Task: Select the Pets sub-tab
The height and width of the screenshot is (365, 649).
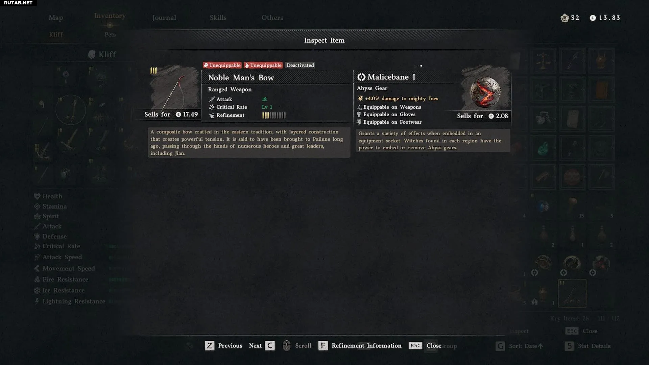Action: pyautogui.click(x=110, y=34)
